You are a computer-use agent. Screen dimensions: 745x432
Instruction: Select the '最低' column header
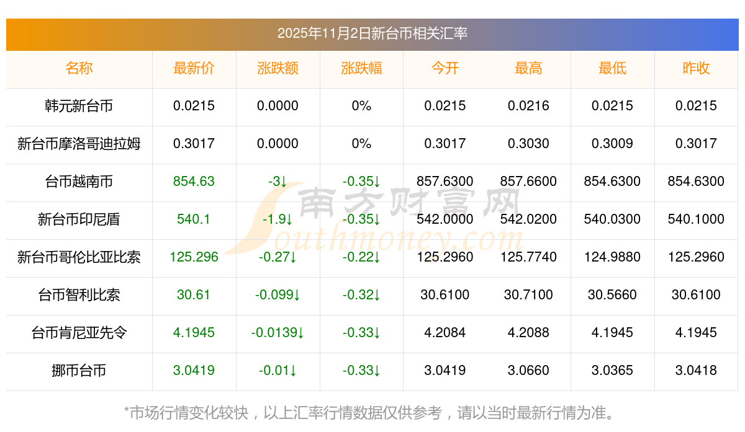[612, 69]
